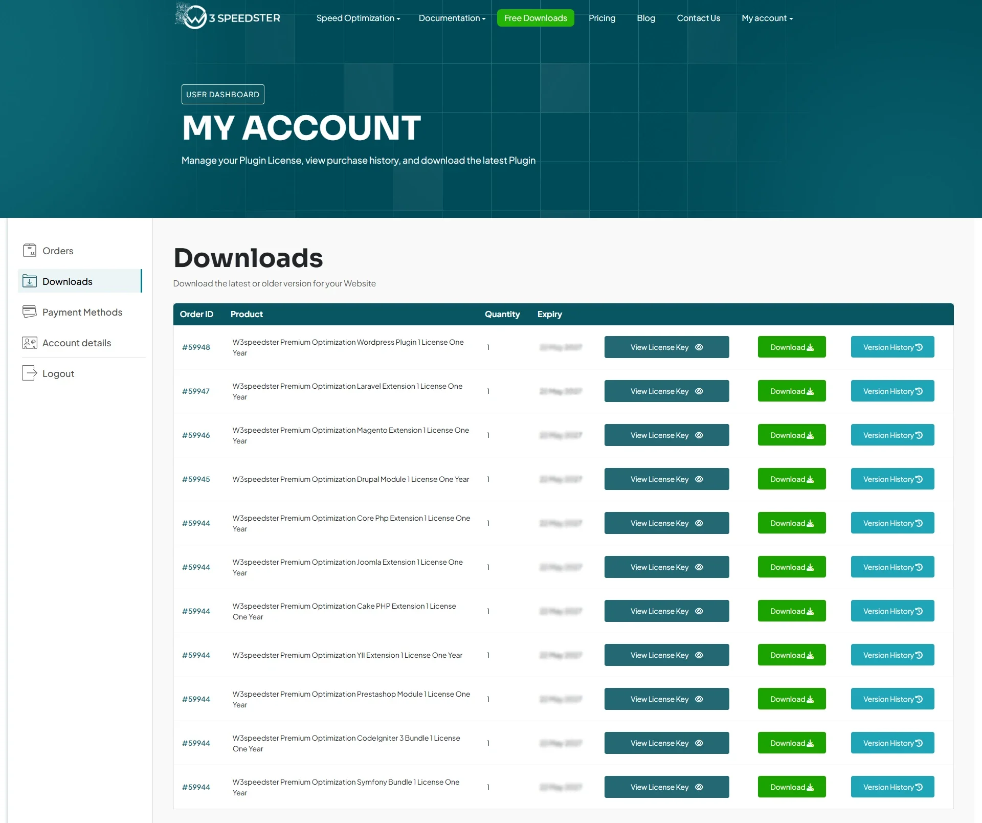This screenshot has width=982, height=823.
Task: Expand the My account dropdown menu
Action: coord(767,18)
